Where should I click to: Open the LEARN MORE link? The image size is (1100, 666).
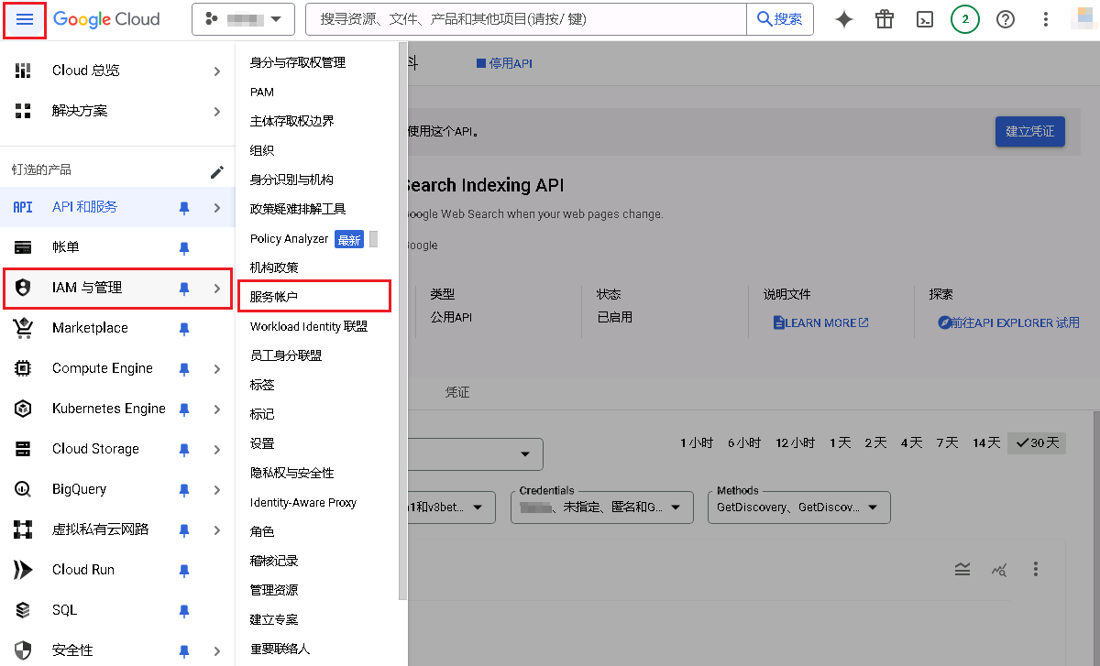[821, 322]
